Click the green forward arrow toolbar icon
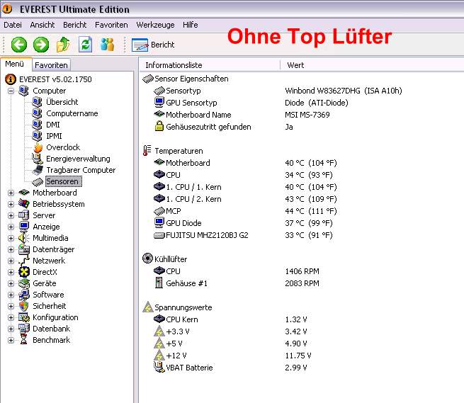Viewport: 464px width, 403px height. pyautogui.click(x=41, y=45)
